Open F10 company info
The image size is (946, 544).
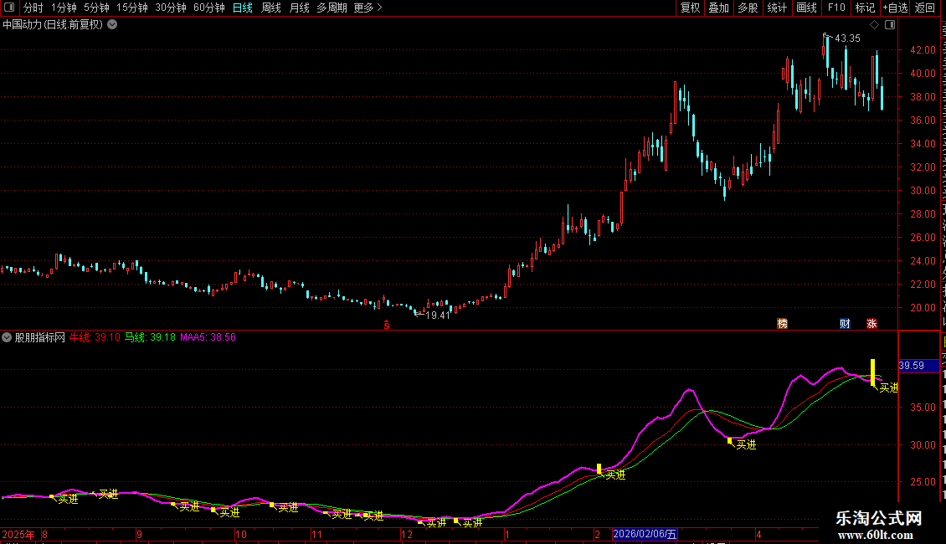coord(836,8)
